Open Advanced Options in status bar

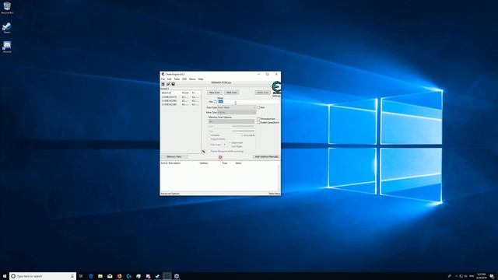pos(170,194)
